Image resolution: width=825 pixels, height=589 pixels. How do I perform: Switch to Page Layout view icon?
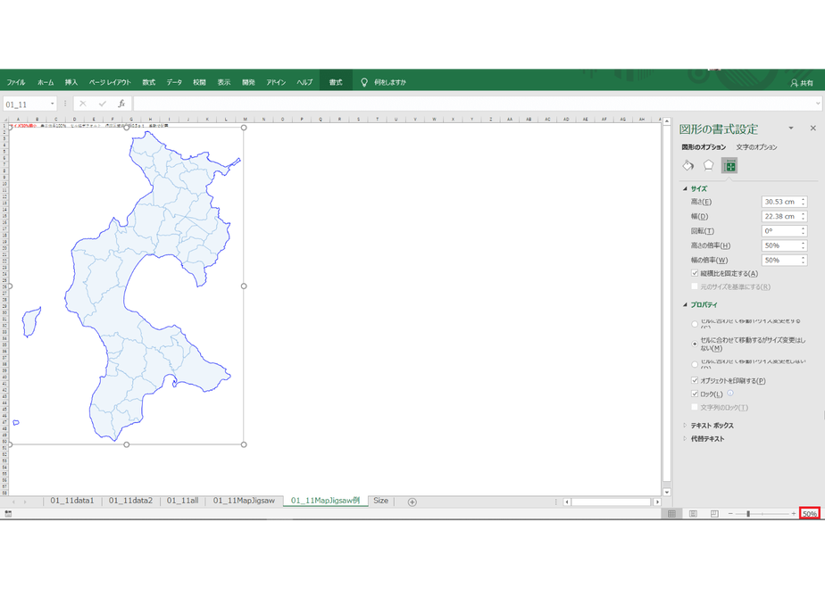coord(693,513)
